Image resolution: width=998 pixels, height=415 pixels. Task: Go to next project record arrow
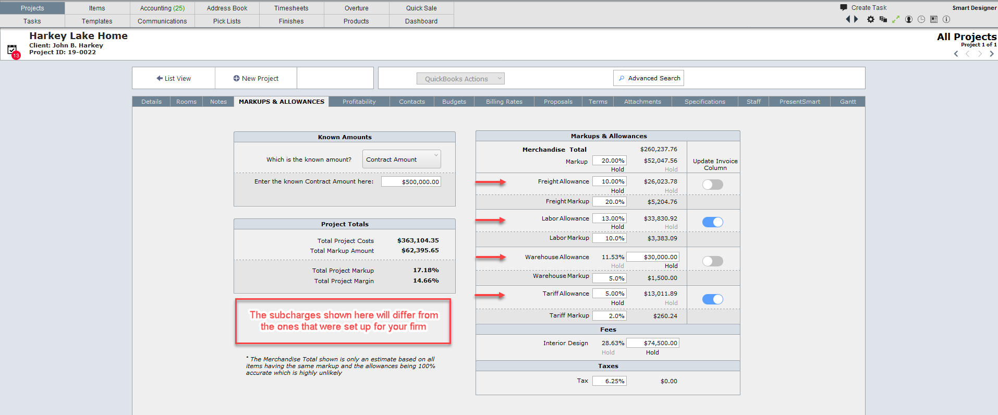(x=980, y=54)
